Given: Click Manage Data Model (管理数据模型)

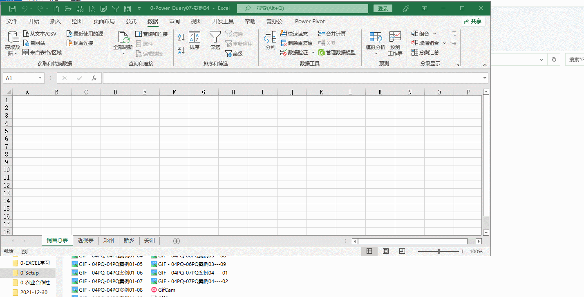Looking at the screenshot, I should coord(337,52).
